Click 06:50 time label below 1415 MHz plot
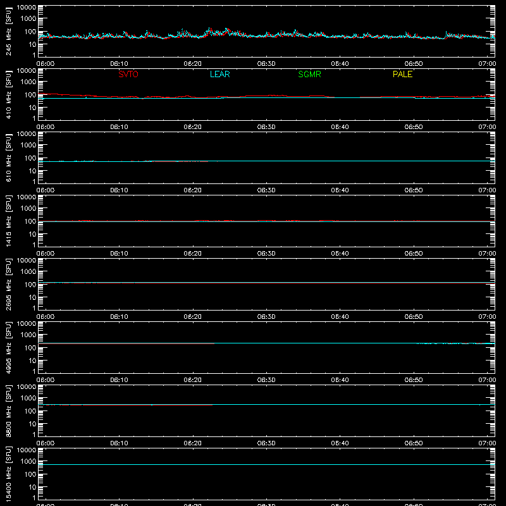 point(414,254)
